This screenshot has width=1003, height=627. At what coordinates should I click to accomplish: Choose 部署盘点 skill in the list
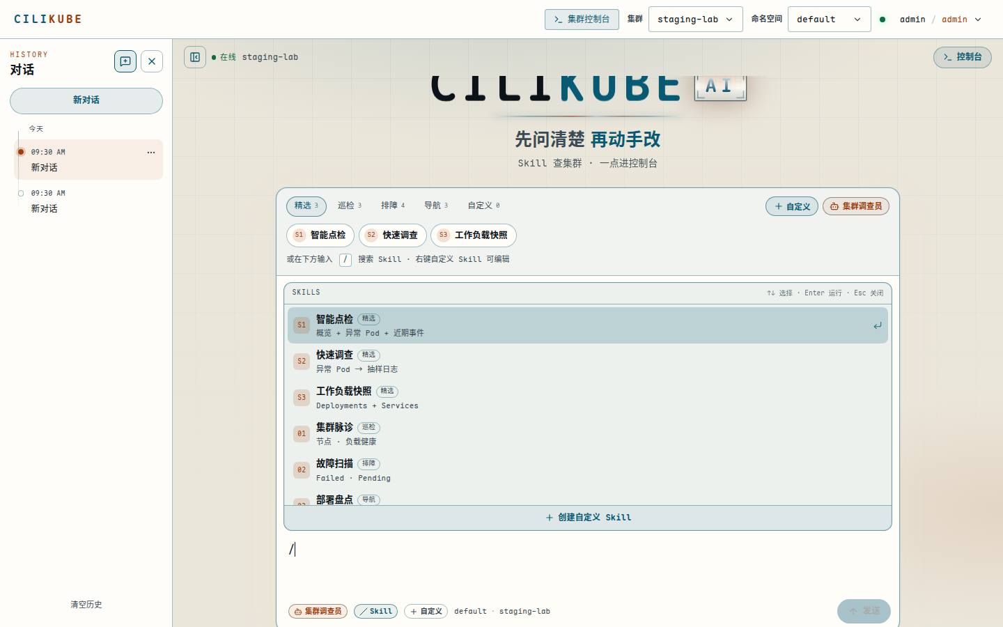click(588, 498)
